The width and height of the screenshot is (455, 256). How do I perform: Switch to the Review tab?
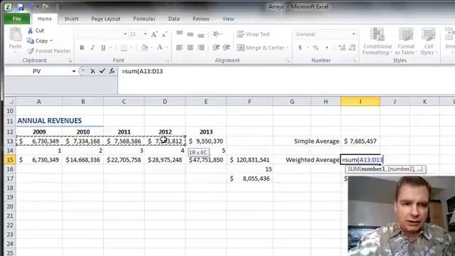tap(200, 19)
